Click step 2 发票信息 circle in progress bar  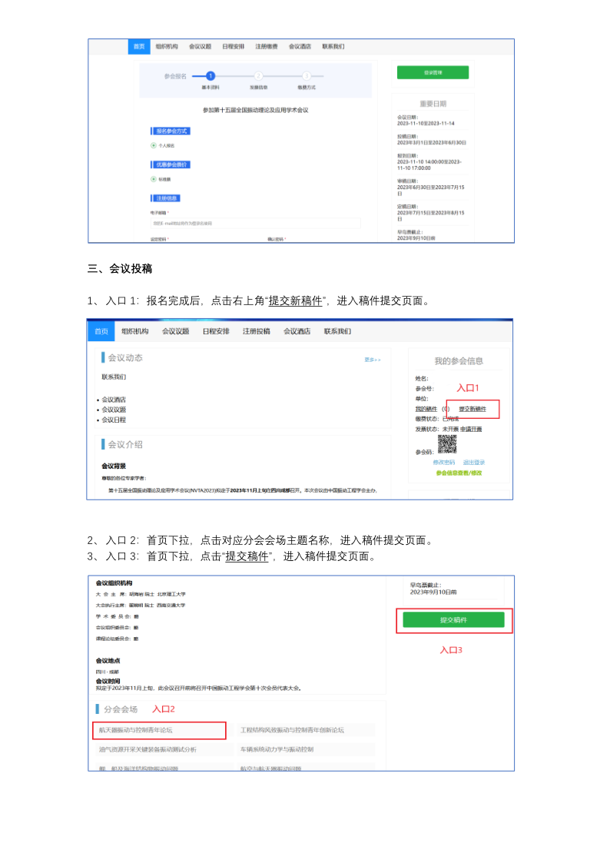tap(259, 76)
